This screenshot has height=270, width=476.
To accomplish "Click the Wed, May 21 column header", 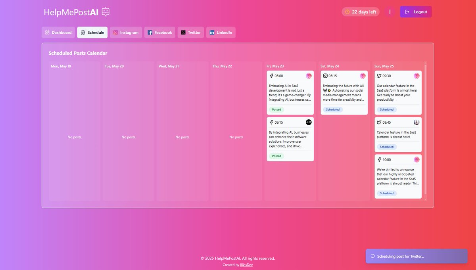I will [169, 66].
